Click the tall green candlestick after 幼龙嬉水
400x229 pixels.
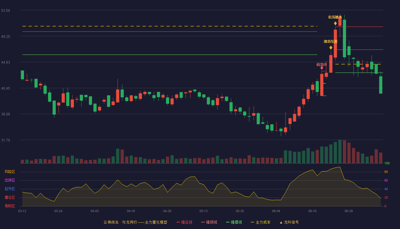tap(344, 38)
